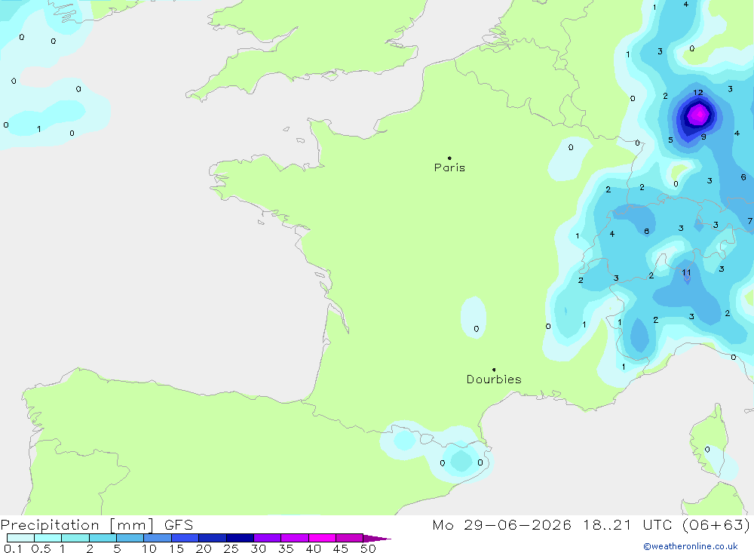This screenshot has height=553, width=754.
Task: Click the 8 mm precipitation value
Action: 647,232
